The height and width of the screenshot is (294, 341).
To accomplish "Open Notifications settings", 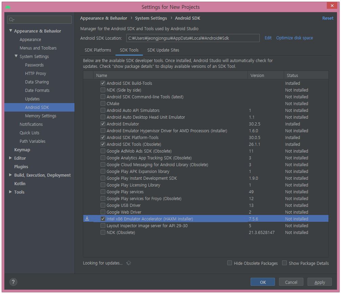I will pos(31,124).
